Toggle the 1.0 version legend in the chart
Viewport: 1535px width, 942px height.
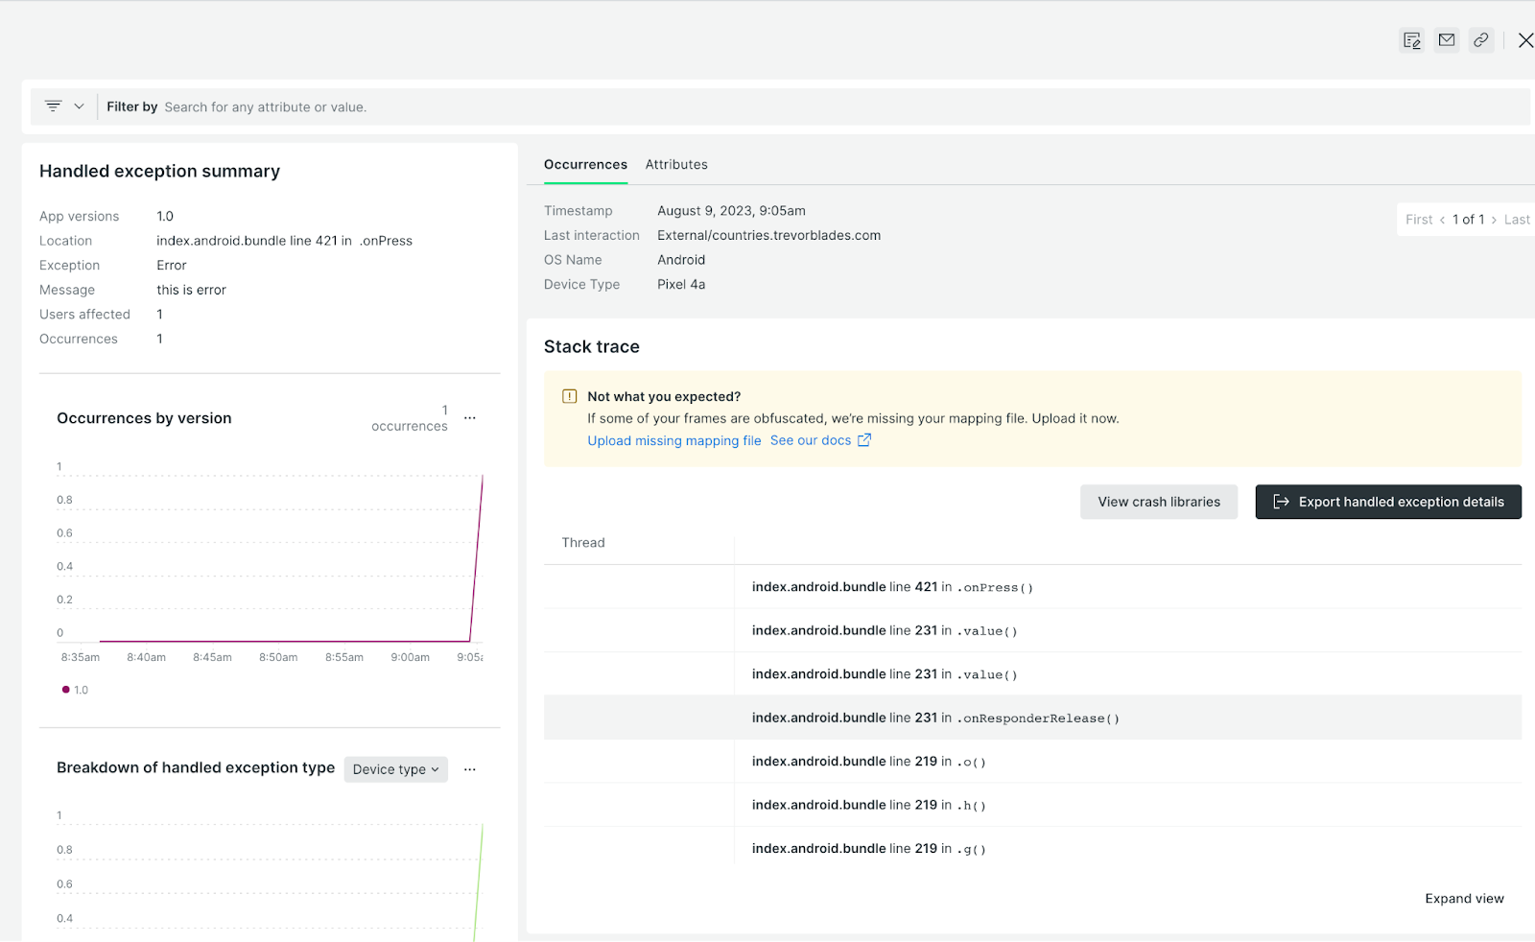pos(73,689)
